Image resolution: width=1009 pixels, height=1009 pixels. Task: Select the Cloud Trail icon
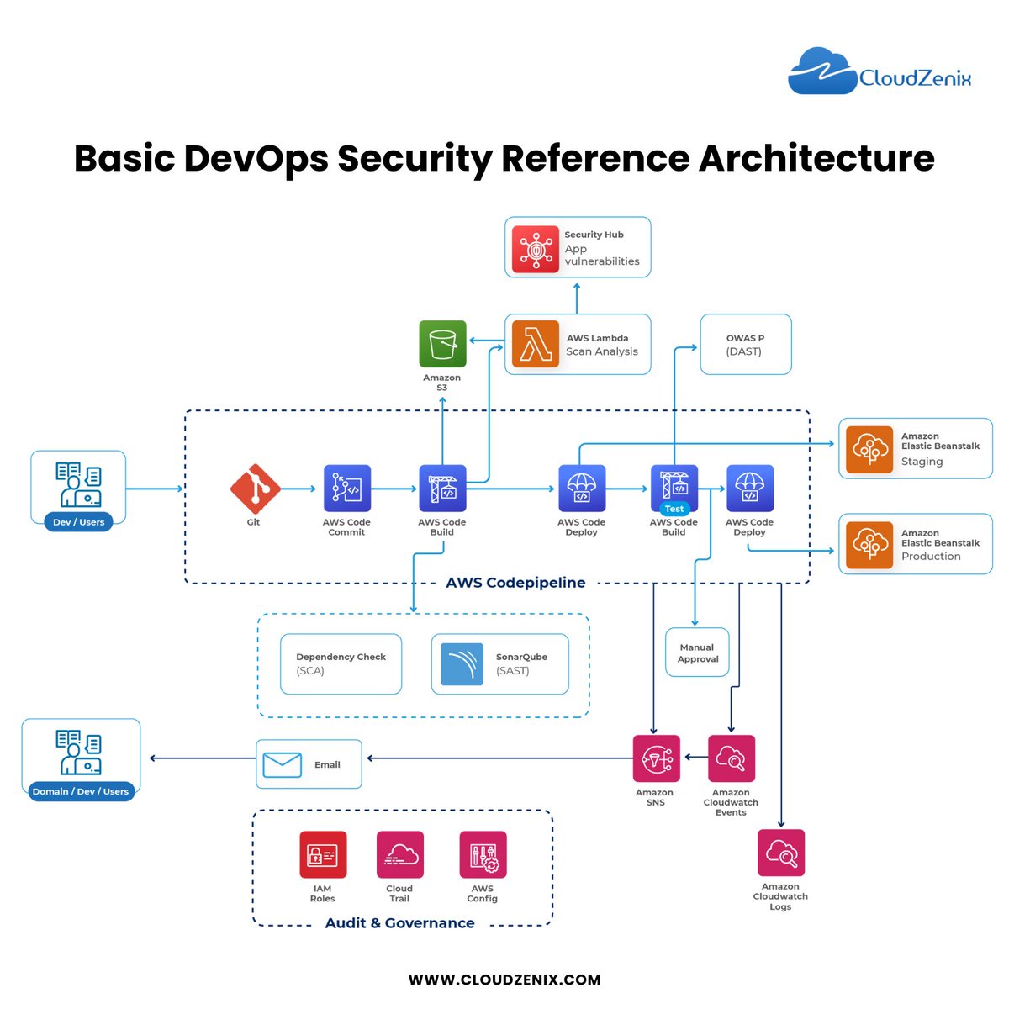[x=400, y=854]
